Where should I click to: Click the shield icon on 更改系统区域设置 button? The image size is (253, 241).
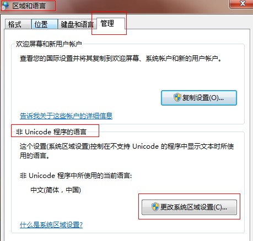pos(155,207)
